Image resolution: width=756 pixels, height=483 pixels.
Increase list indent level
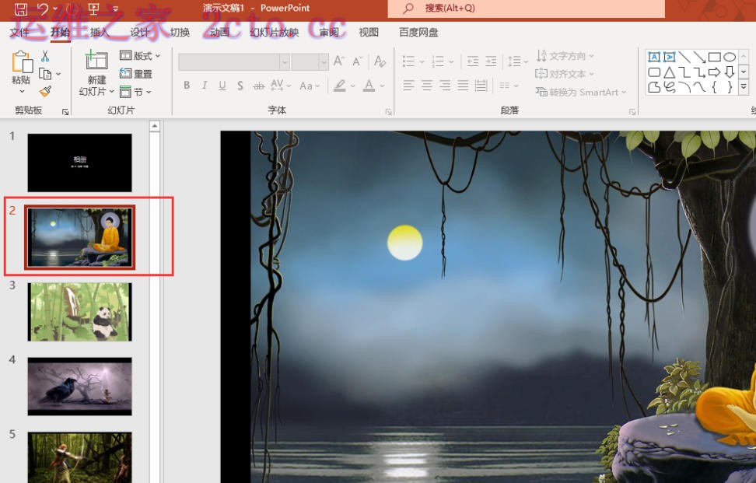(491, 61)
